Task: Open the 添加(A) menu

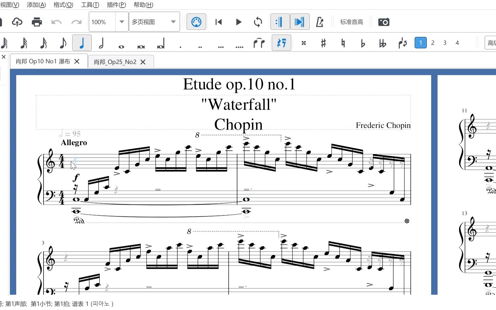Action: (x=36, y=5)
